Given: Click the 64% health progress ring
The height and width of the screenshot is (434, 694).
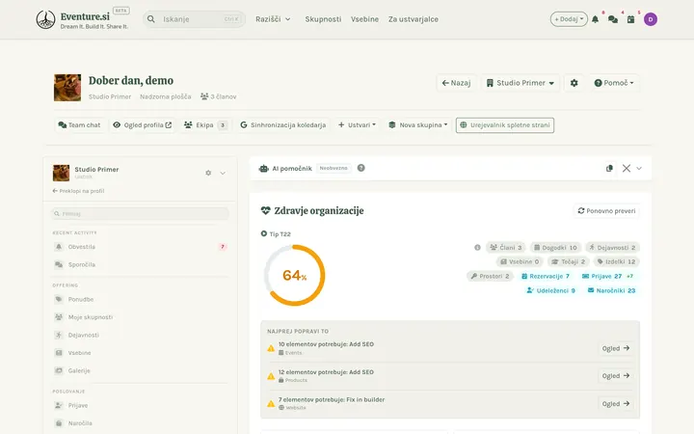Looking at the screenshot, I should 295,275.
